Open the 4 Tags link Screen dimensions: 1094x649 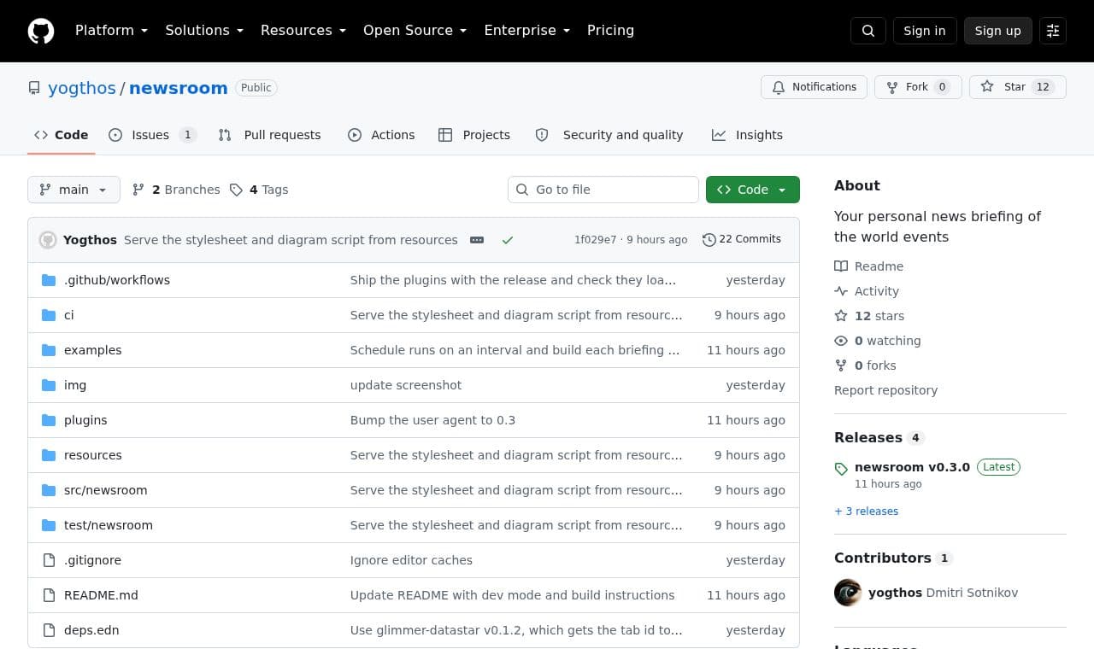click(x=259, y=190)
